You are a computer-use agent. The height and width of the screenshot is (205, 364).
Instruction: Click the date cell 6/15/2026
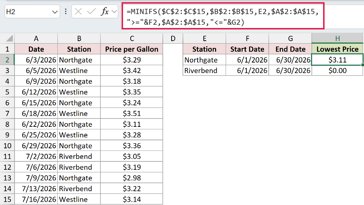tap(36, 102)
